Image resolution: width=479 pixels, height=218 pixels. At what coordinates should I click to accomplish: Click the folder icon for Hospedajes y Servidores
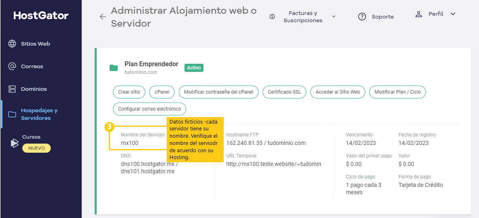(x=12, y=114)
